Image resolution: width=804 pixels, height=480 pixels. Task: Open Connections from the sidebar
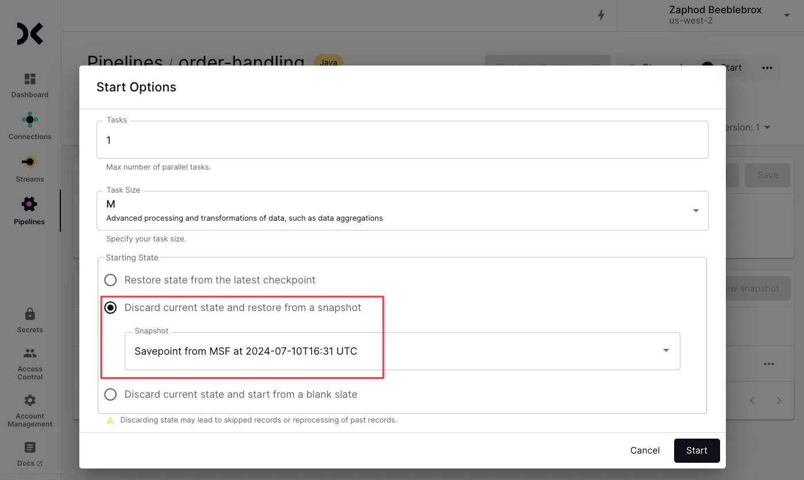30,120
